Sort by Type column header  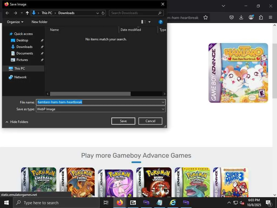[x=163, y=30]
